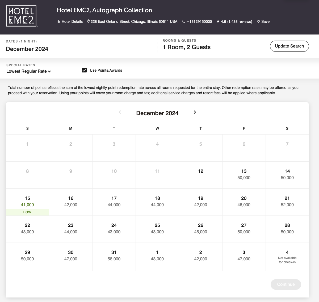Click the location pin icon by address

pyautogui.click(x=88, y=21)
